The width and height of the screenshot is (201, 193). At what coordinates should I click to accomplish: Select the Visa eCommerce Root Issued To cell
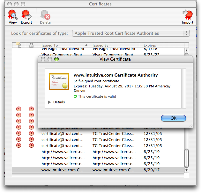click(62, 55)
